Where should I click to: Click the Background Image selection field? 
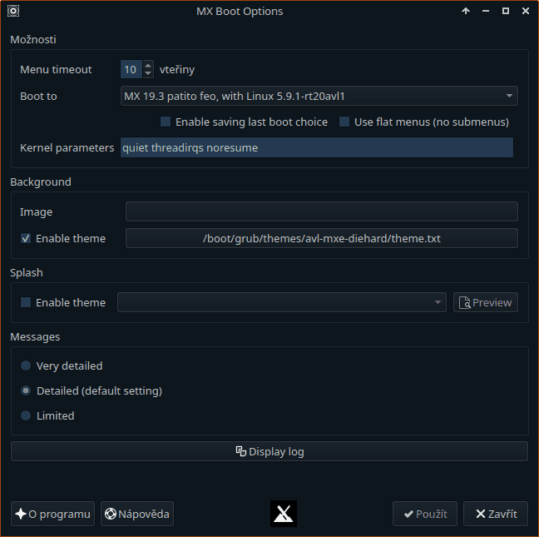coord(321,211)
